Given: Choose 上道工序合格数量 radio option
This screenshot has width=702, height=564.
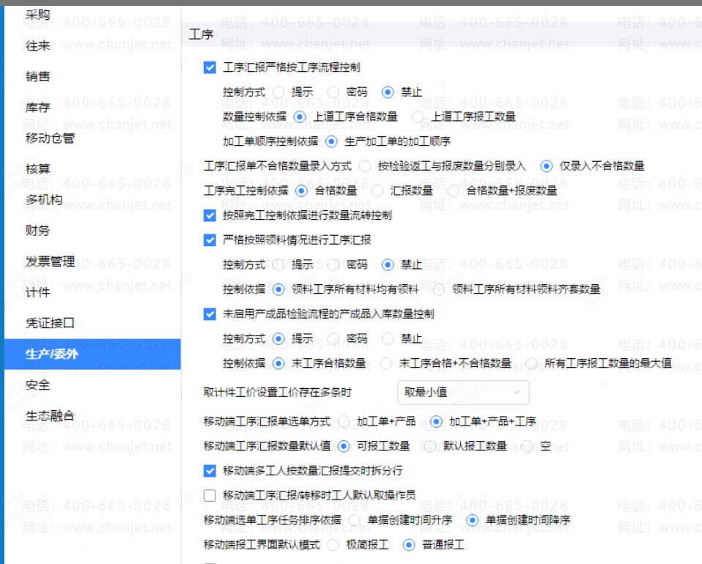Looking at the screenshot, I should (x=300, y=117).
